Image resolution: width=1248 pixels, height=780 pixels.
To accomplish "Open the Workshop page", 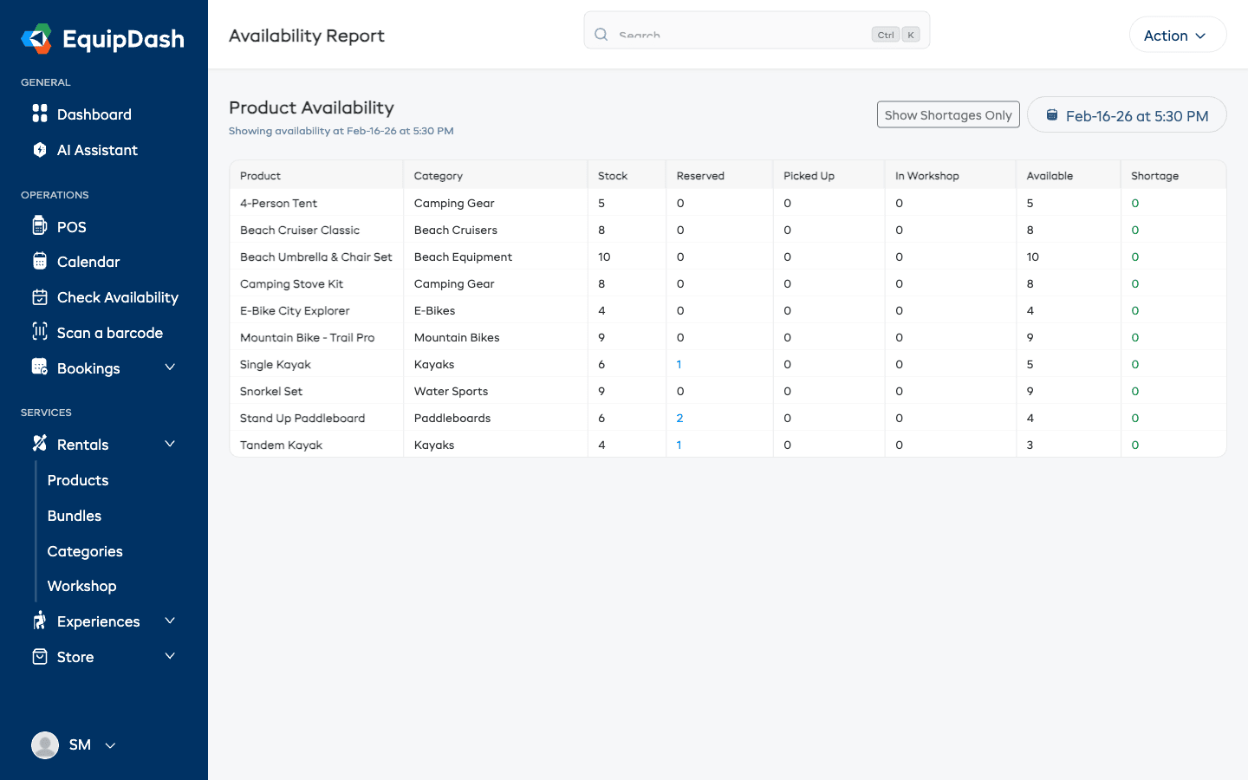I will click(81, 586).
